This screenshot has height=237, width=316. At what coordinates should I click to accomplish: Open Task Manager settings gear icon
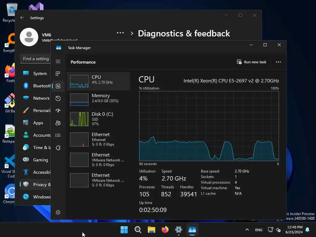(58, 212)
